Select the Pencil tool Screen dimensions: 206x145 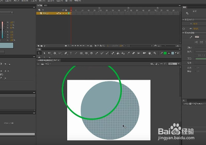[x=97, y=53]
